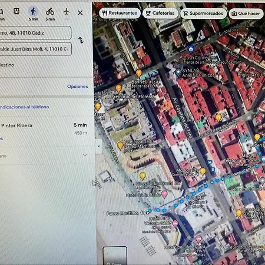265x265 pixels.
Task: Filter map by Cafeterías
Action: (x=161, y=13)
